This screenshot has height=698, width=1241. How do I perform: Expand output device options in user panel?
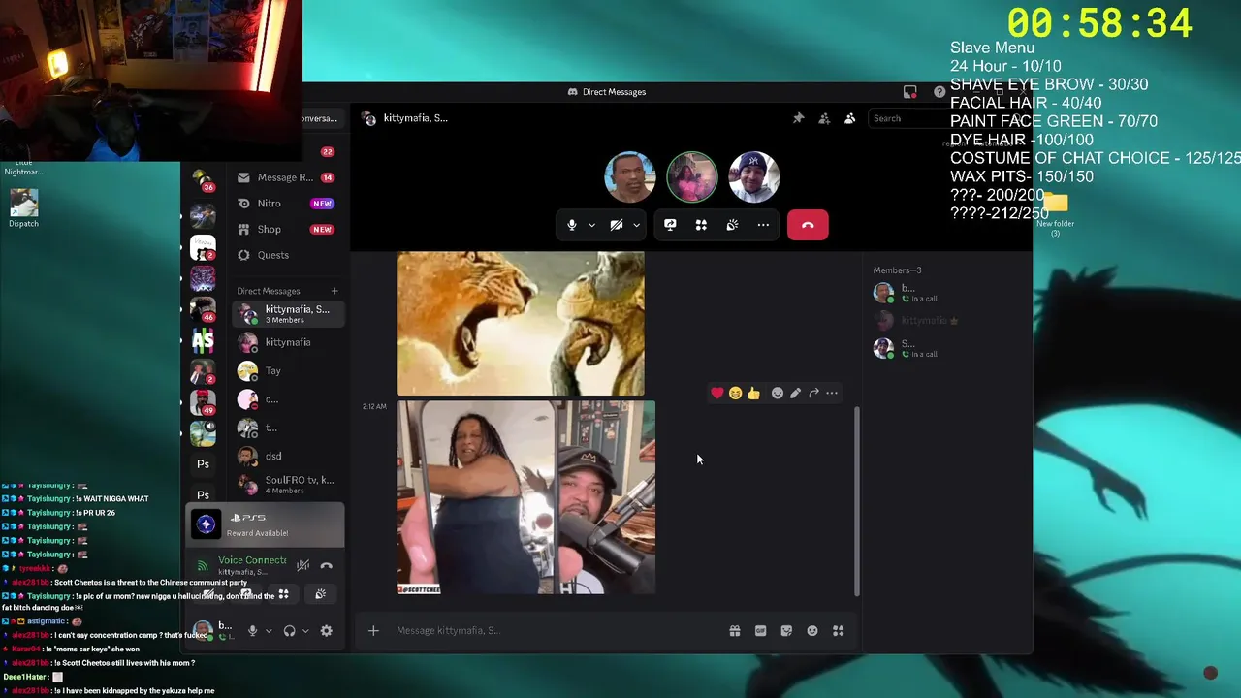[x=305, y=631]
